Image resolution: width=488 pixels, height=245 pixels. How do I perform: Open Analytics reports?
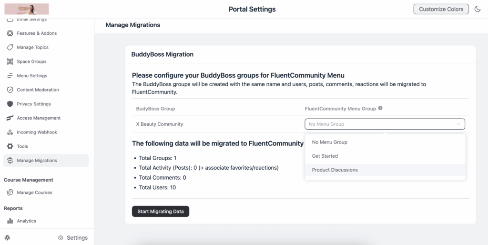[x=46, y=221]
